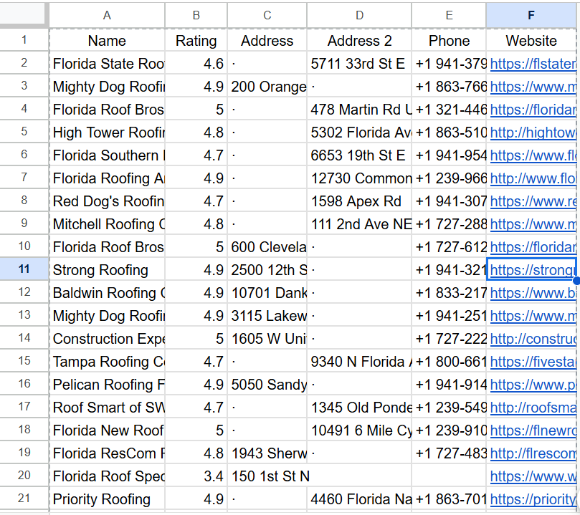This screenshot has width=580, height=515.
Task: Click the select-all corner box above row numbers
Action: (24, 14)
